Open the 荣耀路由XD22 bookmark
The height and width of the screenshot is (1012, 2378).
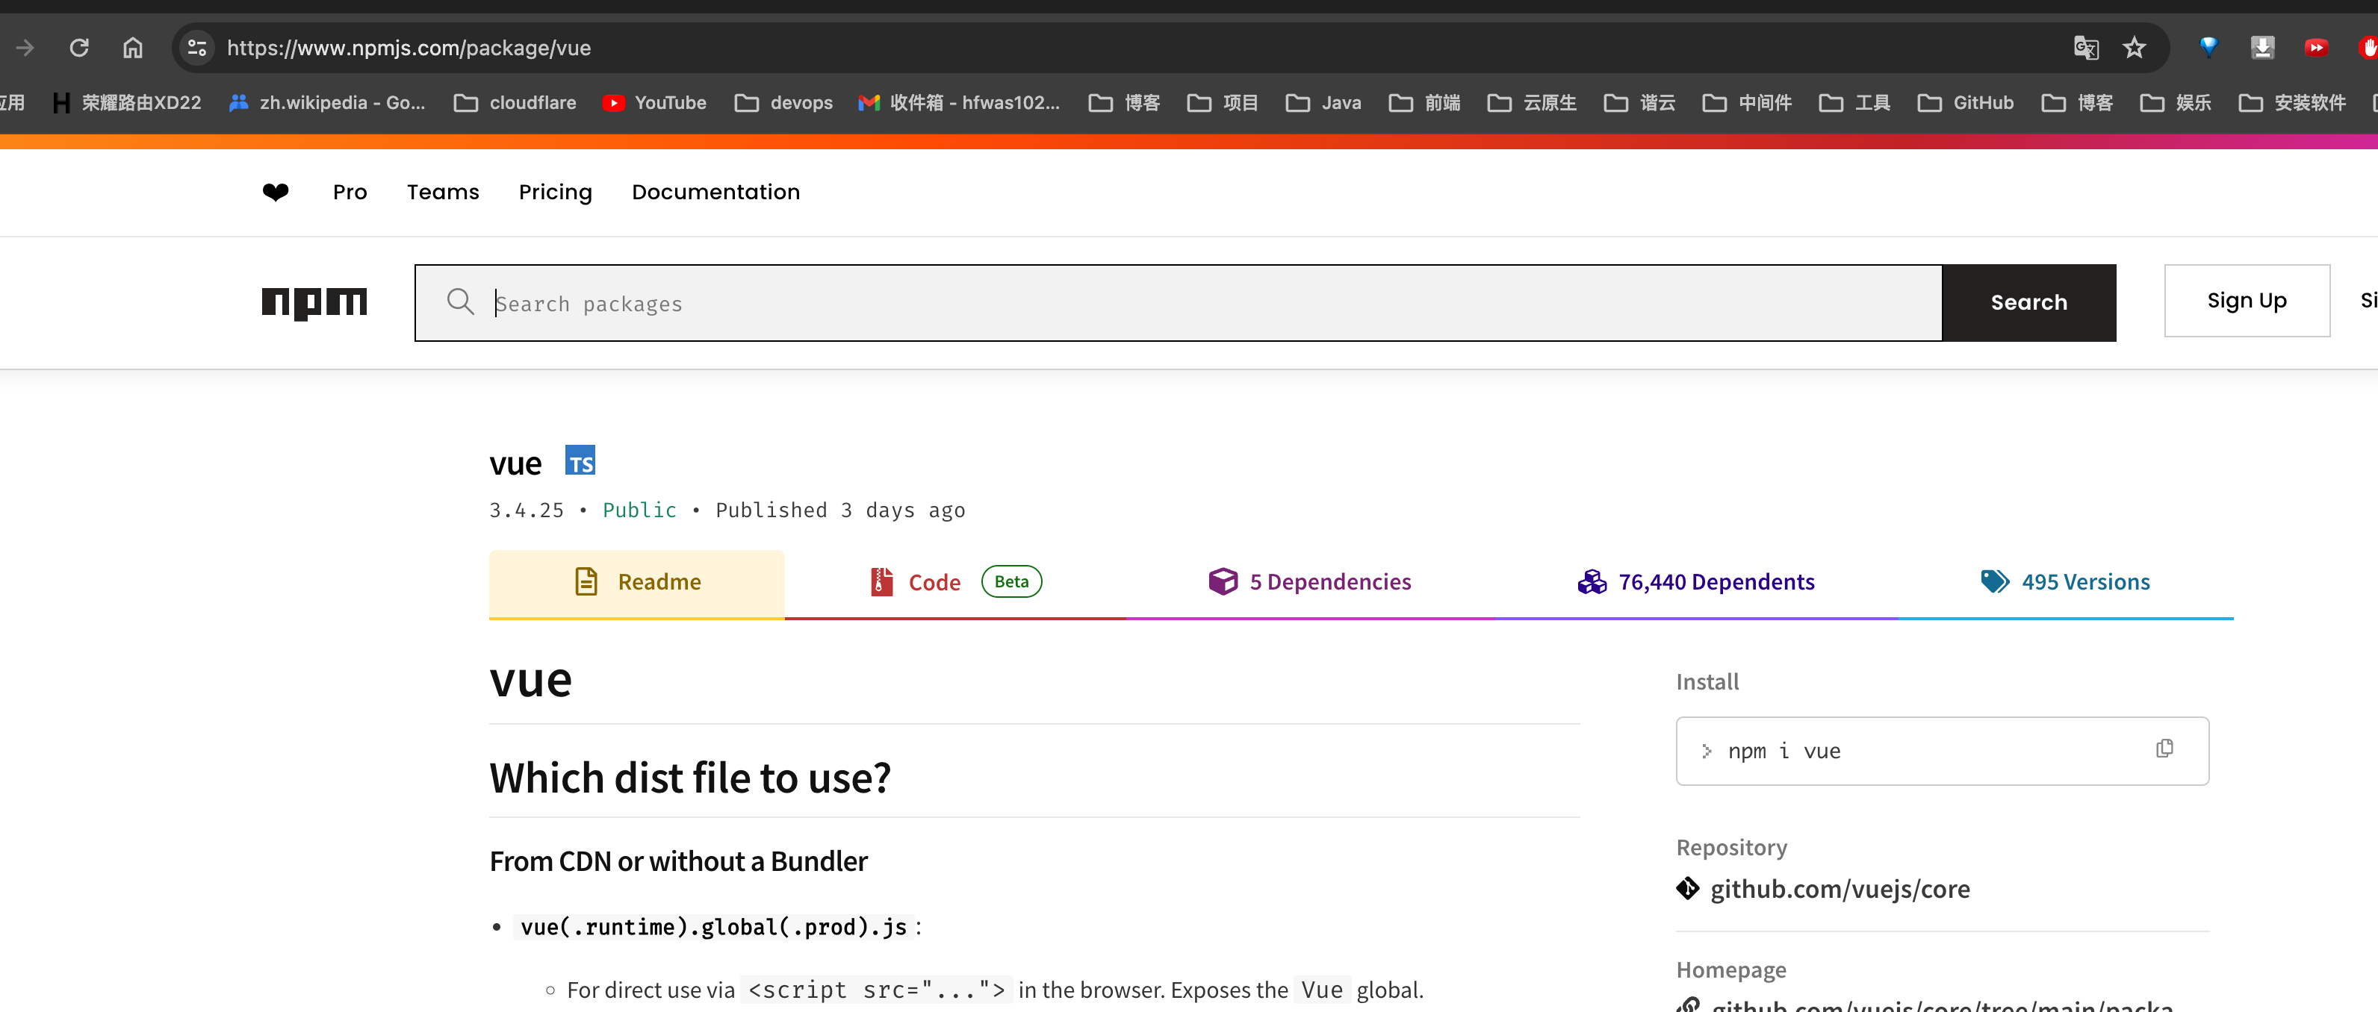(126, 102)
